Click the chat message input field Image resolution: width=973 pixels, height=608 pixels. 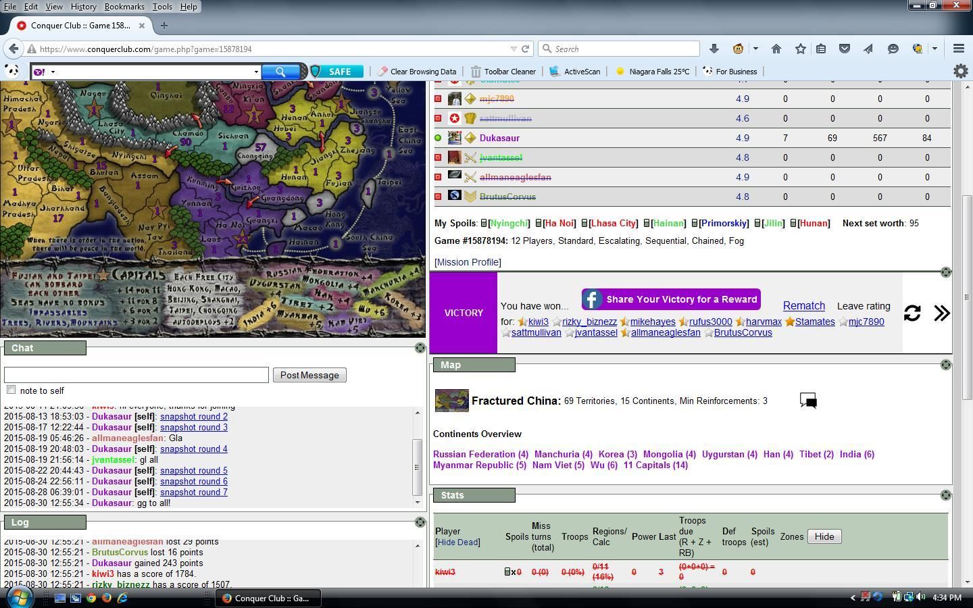click(x=136, y=375)
